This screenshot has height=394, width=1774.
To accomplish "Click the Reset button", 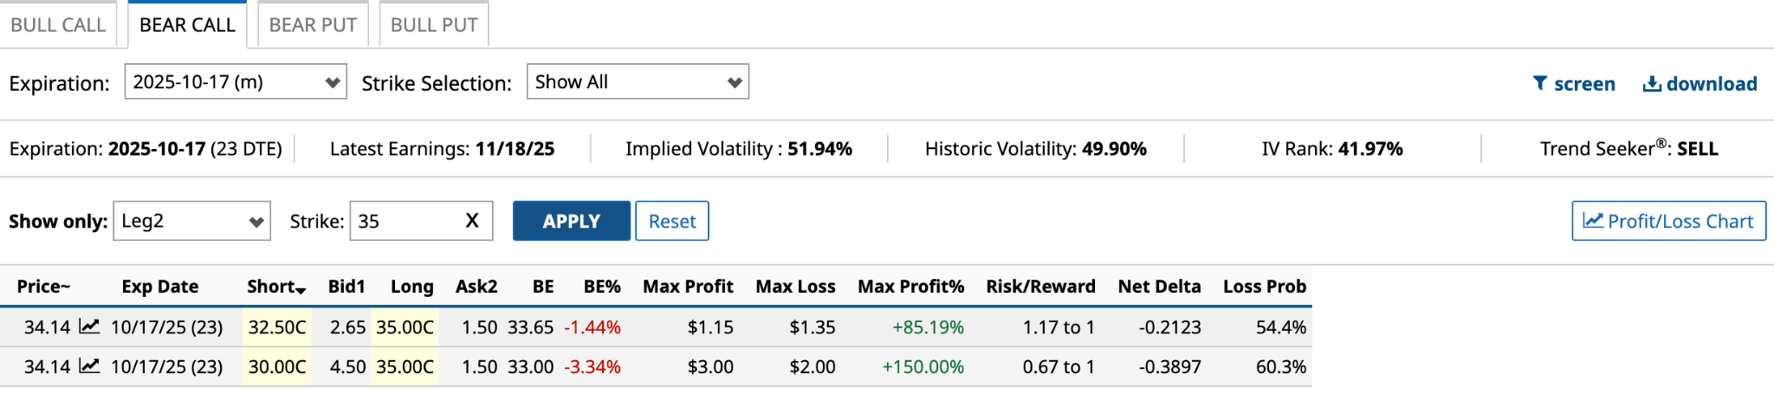I will click(x=672, y=221).
